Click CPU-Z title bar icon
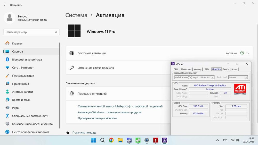 [173, 64]
